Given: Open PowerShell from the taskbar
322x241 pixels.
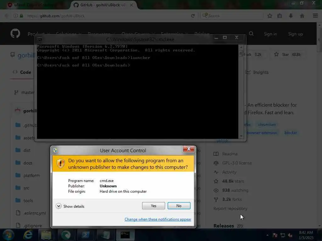Looking at the screenshot, I should [x=86, y=235].
